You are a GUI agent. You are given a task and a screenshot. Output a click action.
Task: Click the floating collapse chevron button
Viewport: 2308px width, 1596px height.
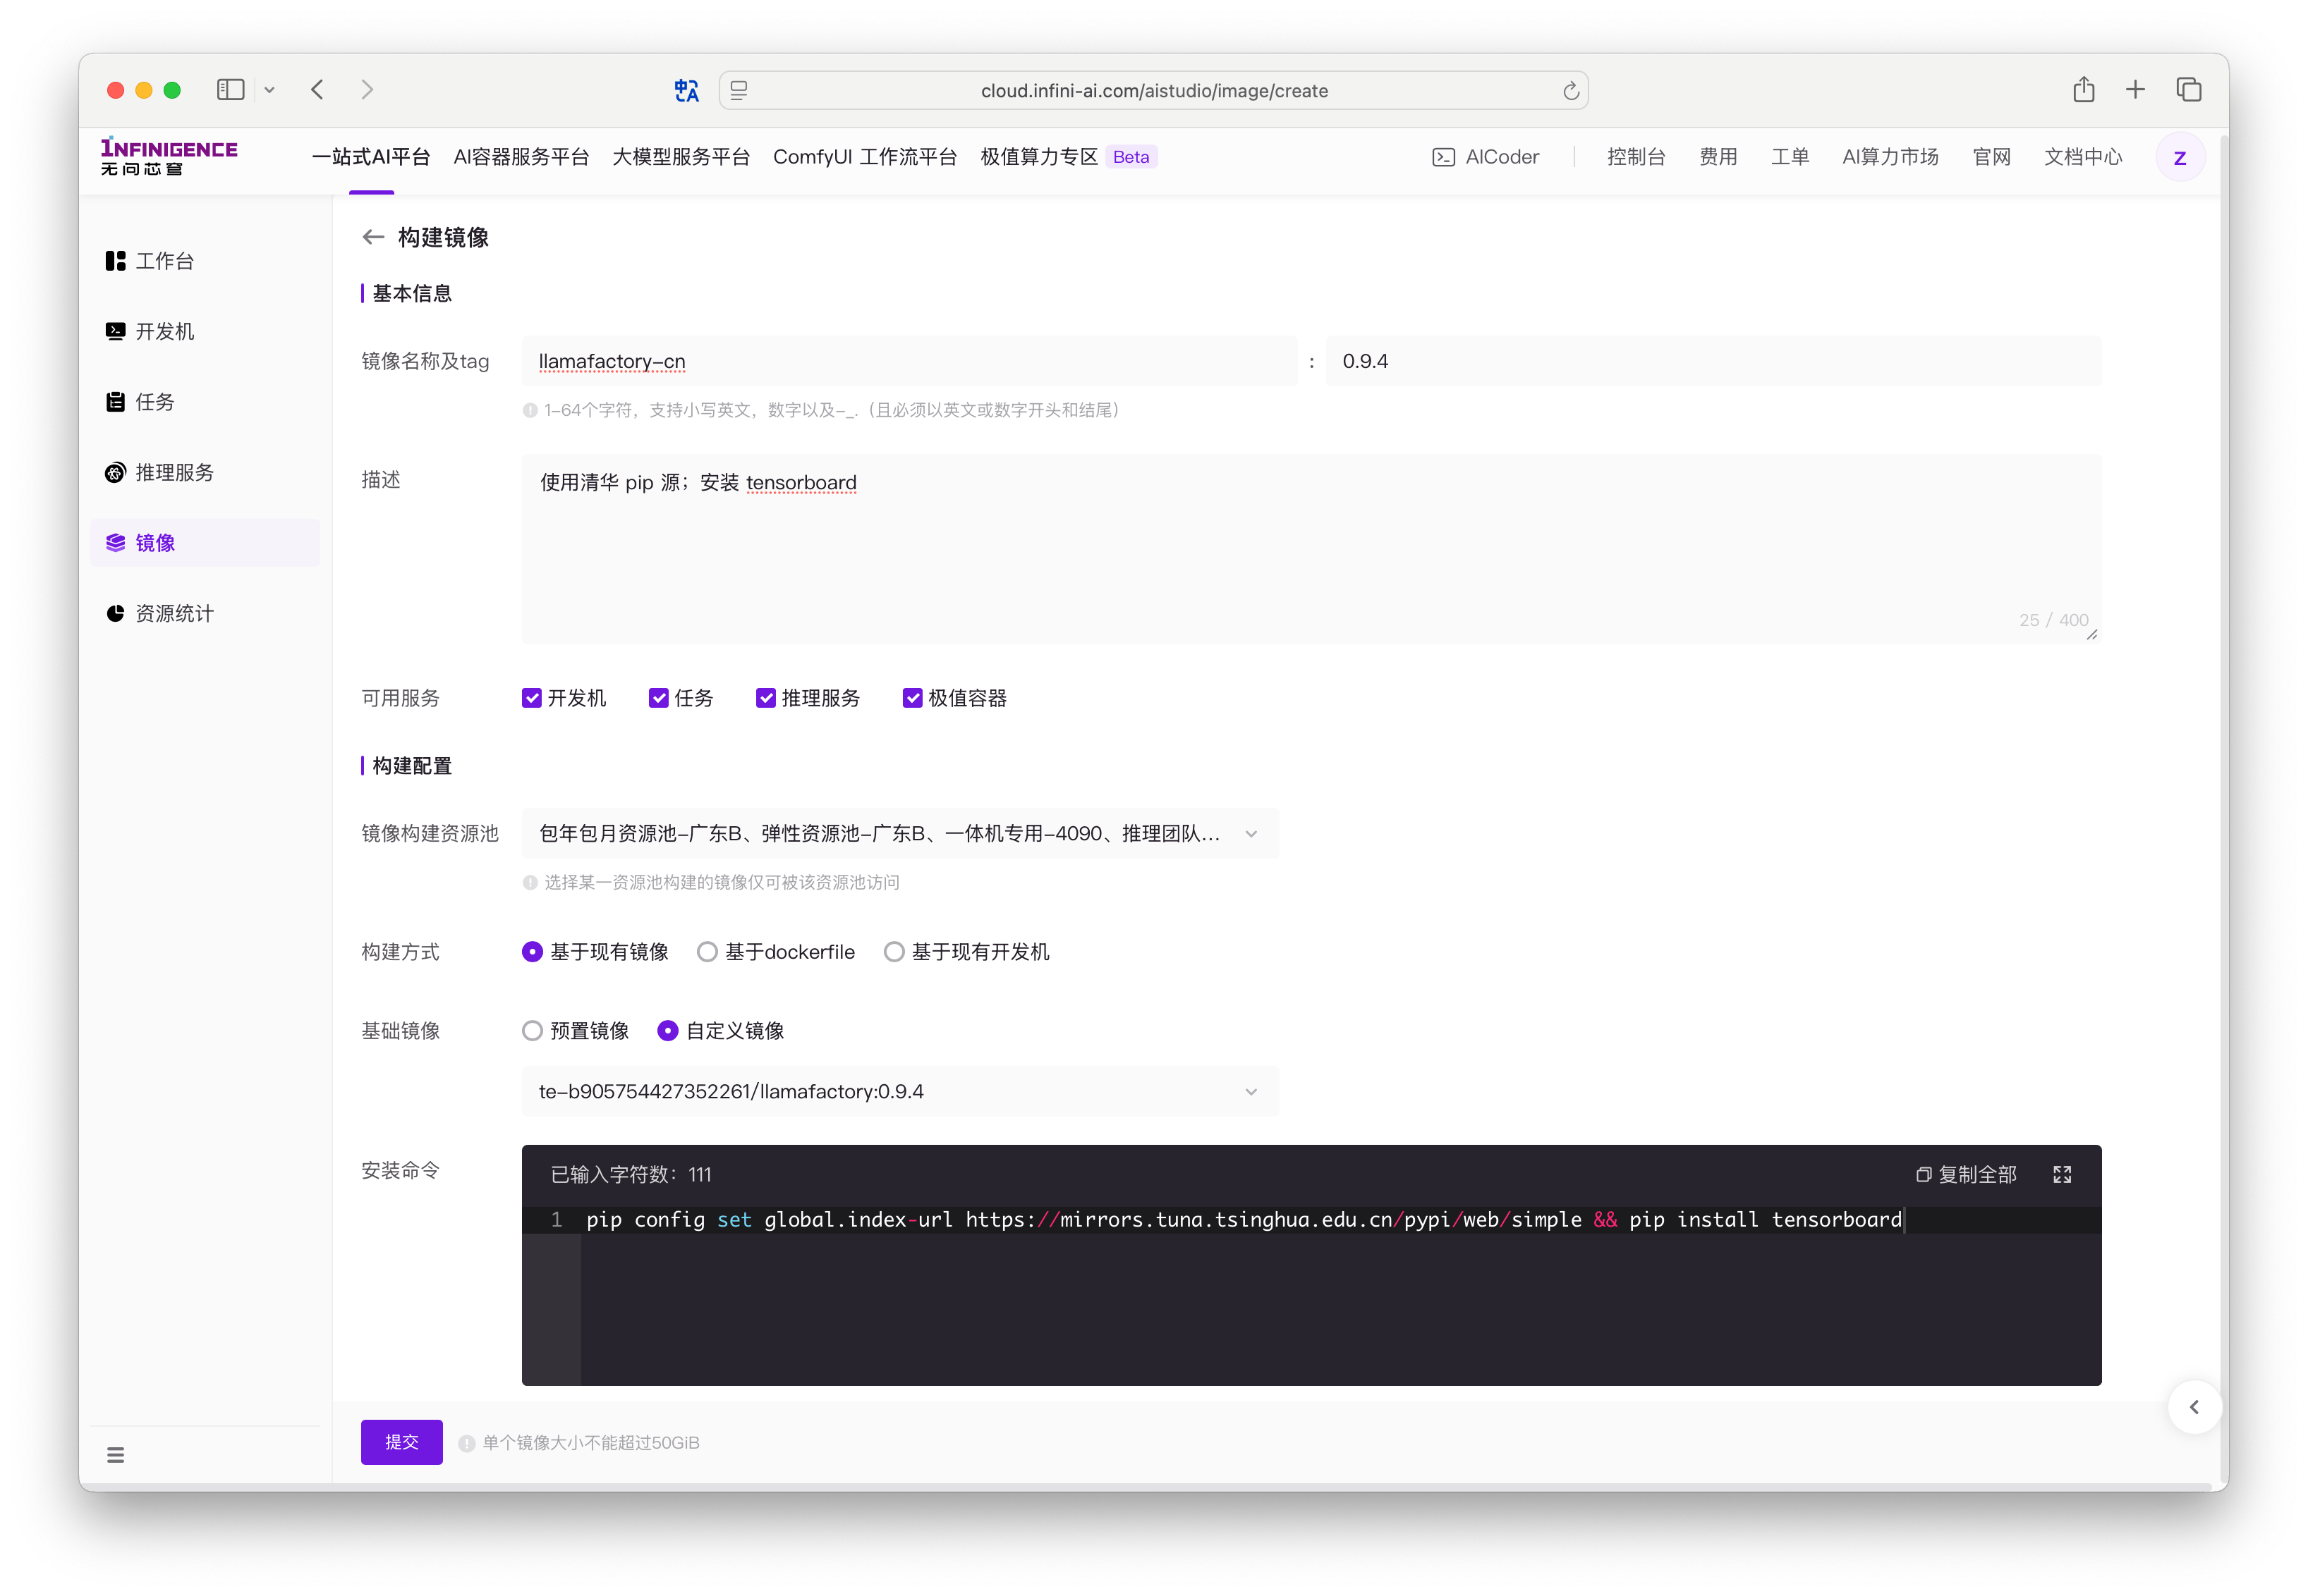(x=2194, y=1407)
